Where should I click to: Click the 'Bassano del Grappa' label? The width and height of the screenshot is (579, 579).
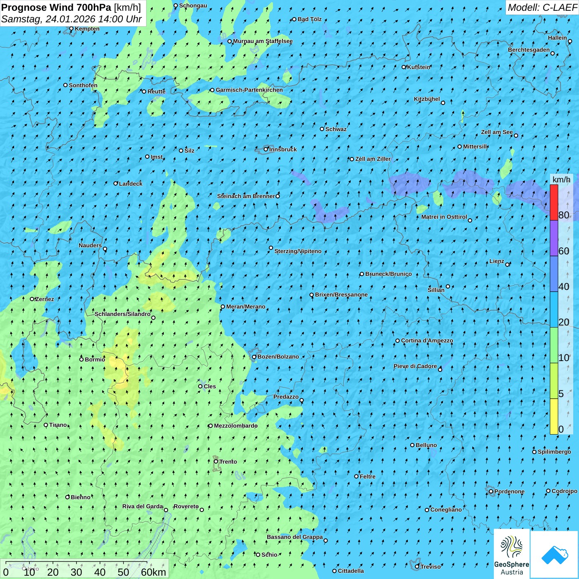pos(294,537)
